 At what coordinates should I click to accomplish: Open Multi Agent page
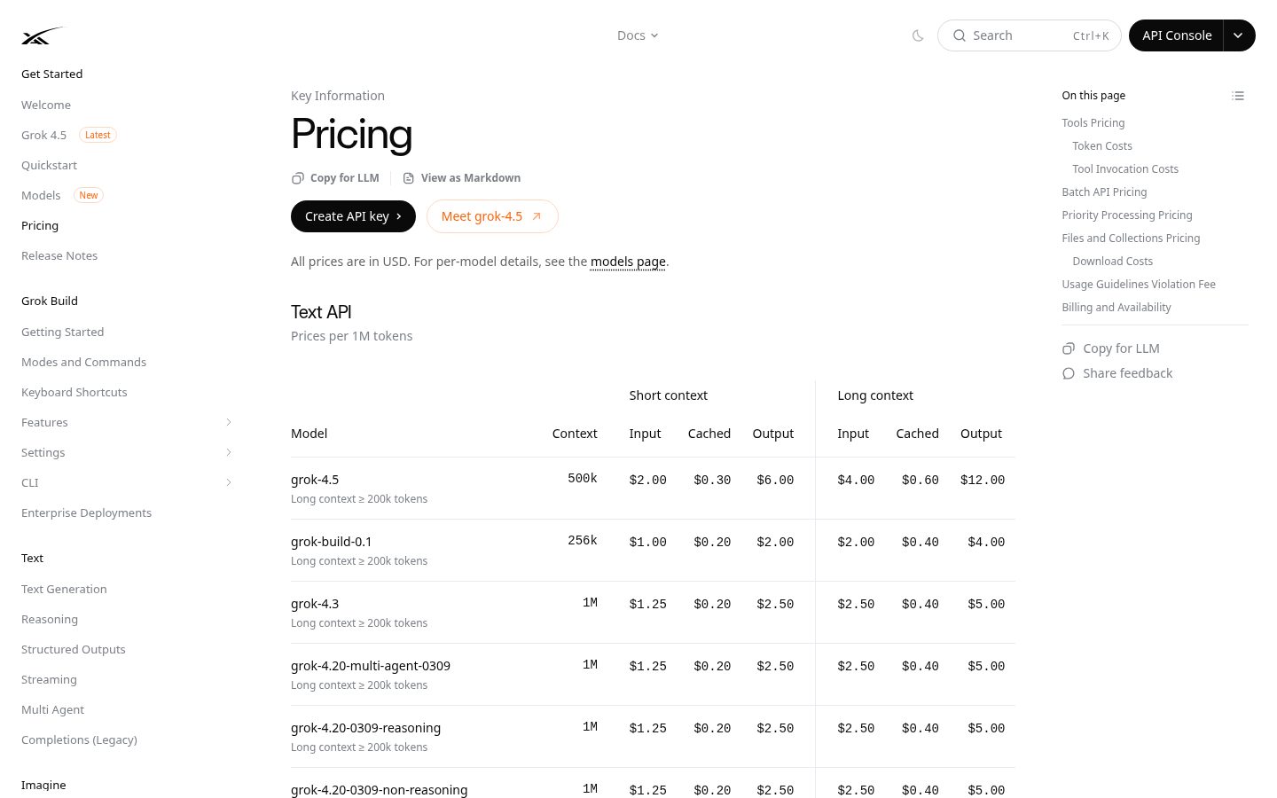52,709
